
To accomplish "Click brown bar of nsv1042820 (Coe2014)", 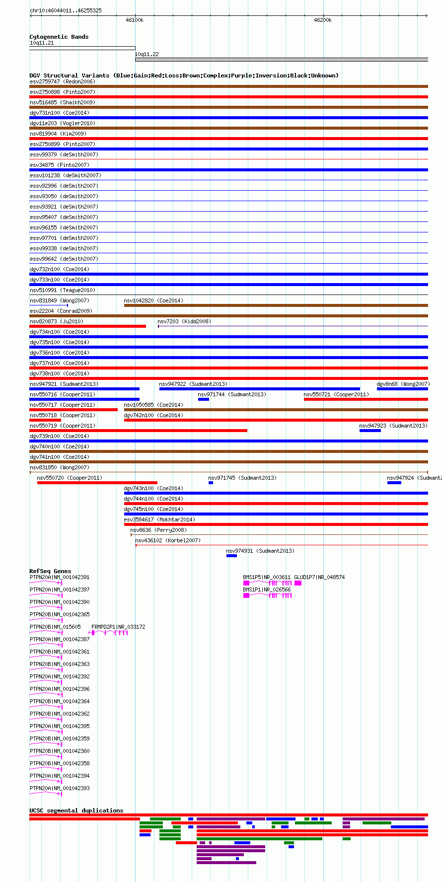I will [276, 305].
